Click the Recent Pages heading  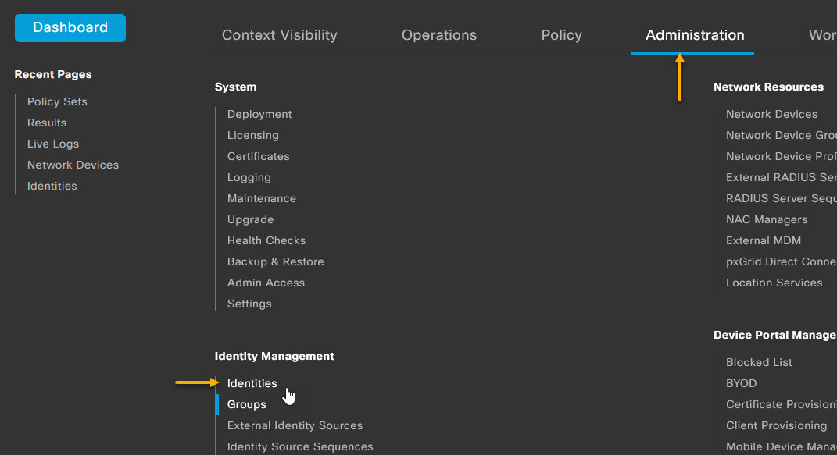coord(53,75)
